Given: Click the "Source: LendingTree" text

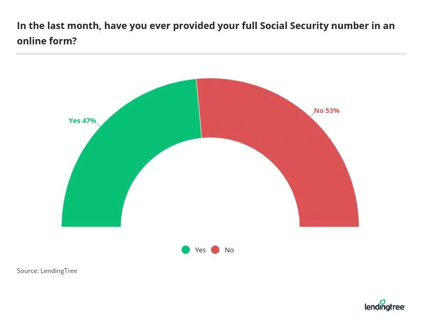Looking at the screenshot, I should pos(47,271).
